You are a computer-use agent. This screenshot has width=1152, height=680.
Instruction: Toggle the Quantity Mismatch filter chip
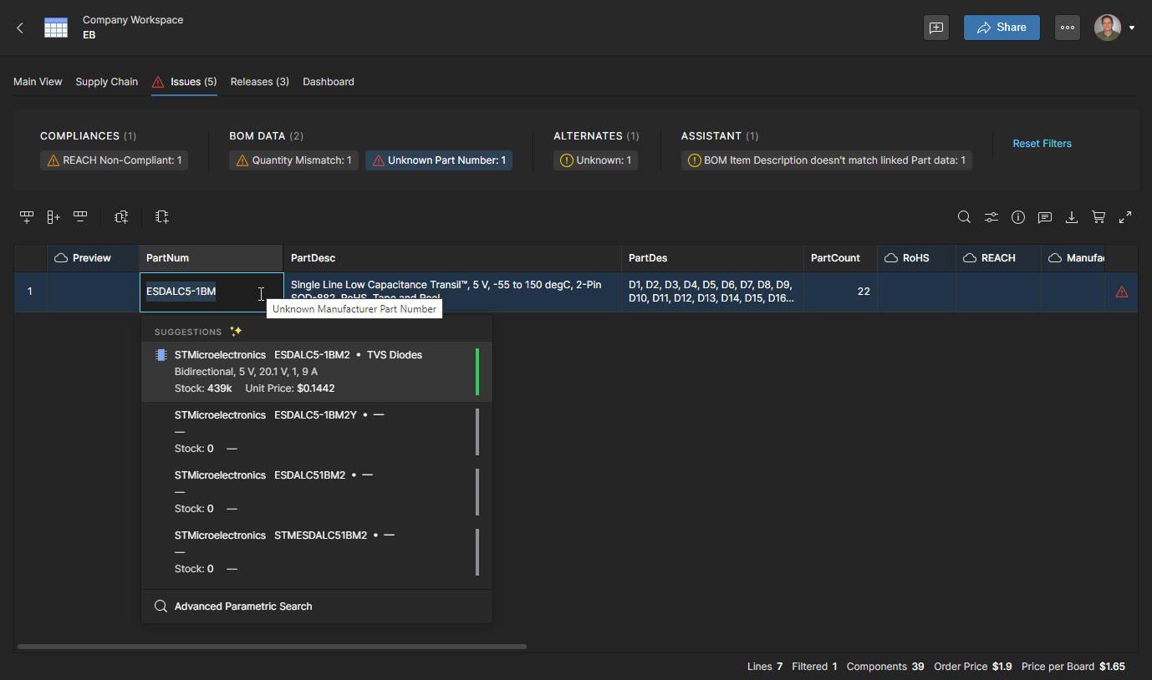click(293, 160)
